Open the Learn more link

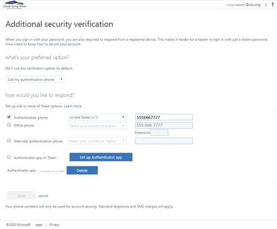pos(73,106)
